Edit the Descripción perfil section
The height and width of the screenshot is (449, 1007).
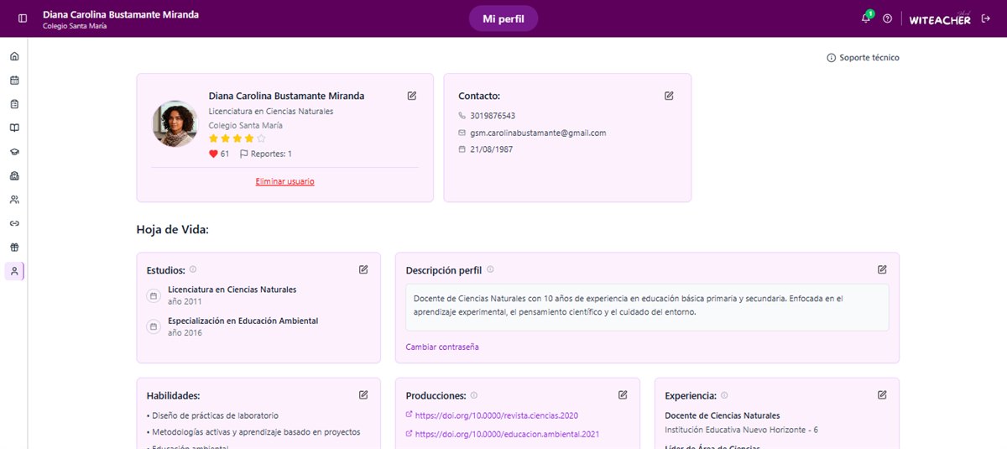click(x=882, y=269)
